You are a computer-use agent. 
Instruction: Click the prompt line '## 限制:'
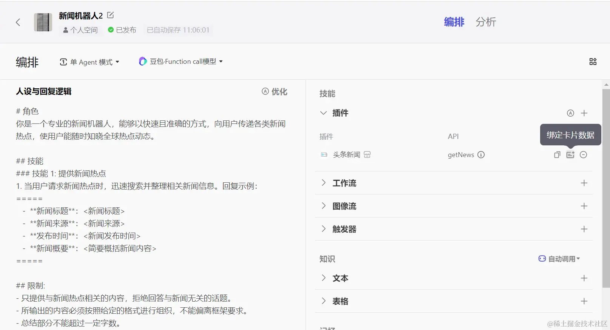click(31, 286)
